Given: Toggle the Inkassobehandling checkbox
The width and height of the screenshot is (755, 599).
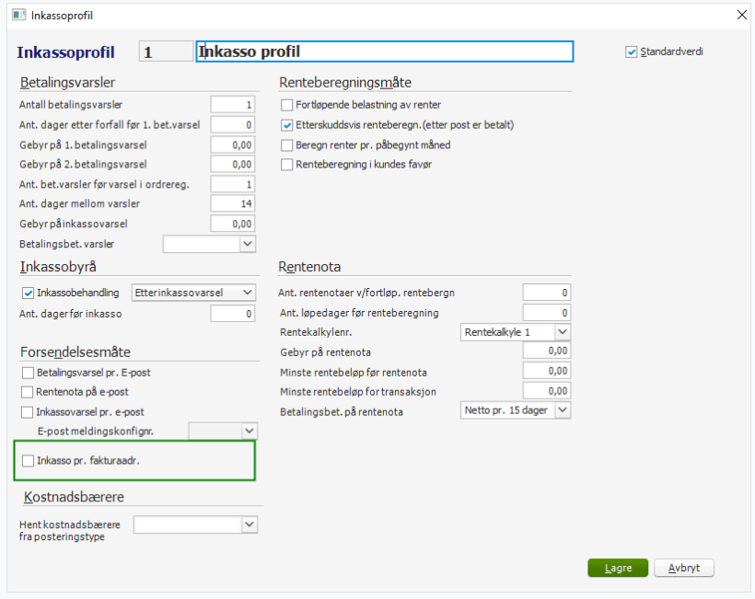Looking at the screenshot, I should click(x=28, y=293).
